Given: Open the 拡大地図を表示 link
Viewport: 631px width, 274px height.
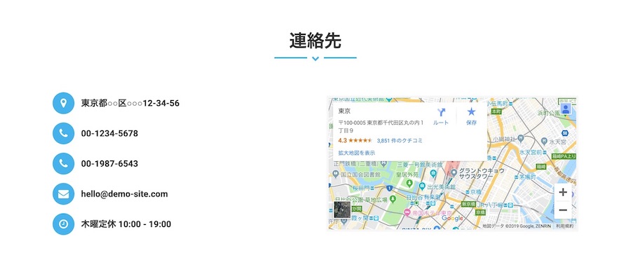Looking at the screenshot, I should [x=357, y=153].
